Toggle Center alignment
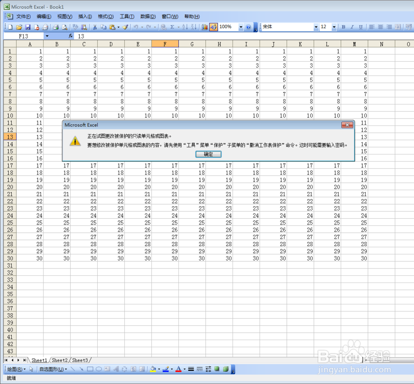 click(x=380, y=27)
